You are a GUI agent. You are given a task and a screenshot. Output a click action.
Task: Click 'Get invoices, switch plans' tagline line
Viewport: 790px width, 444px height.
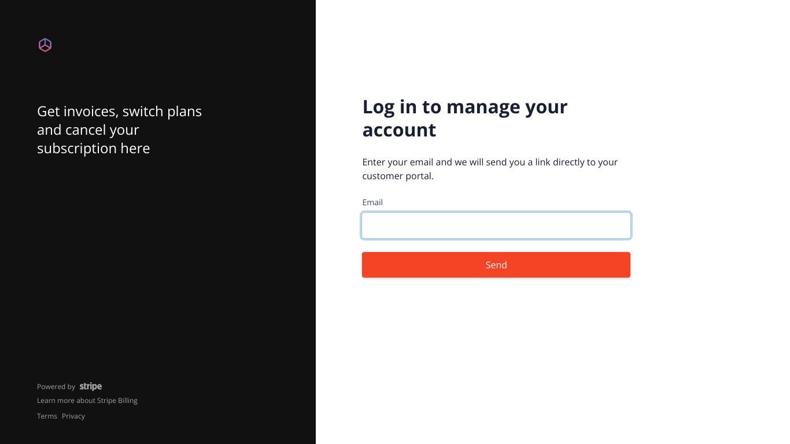coord(119,112)
